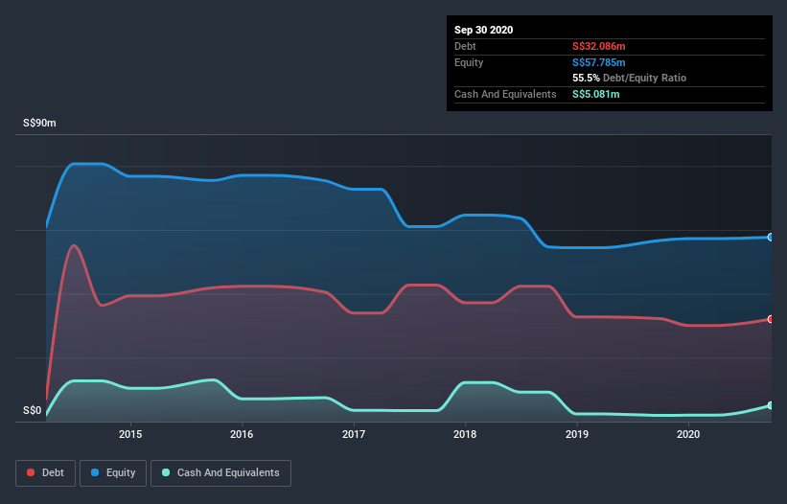Toggle the Debt legend button
This screenshot has width=787, height=504.
pyautogui.click(x=45, y=473)
